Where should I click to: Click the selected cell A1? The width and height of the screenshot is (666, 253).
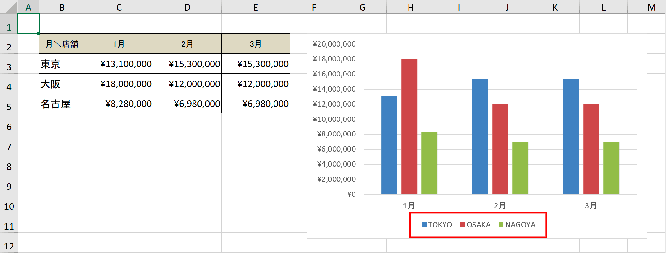tap(28, 24)
